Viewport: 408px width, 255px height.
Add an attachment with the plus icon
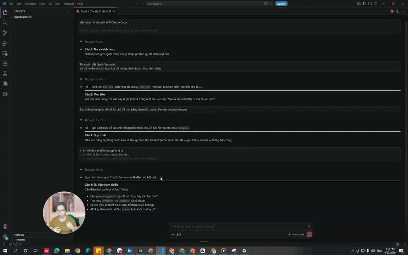(x=173, y=234)
